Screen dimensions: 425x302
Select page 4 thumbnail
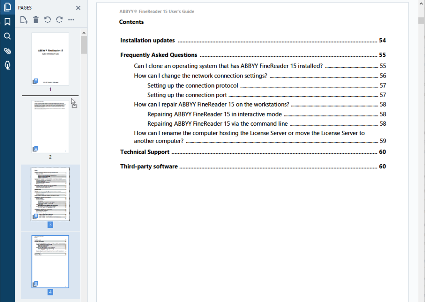tap(50, 262)
